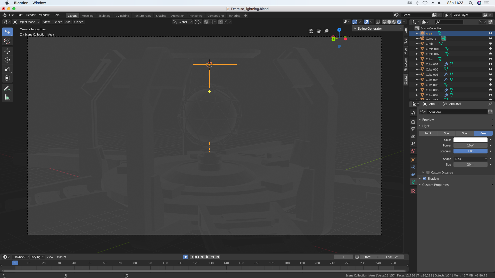Expand the Preview panel
This screenshot has height=278, width=495.
tap(428, 120)
